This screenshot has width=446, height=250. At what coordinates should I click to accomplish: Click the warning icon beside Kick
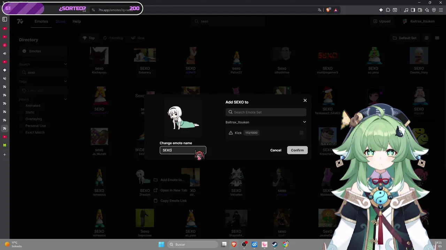tap(231, 133)
